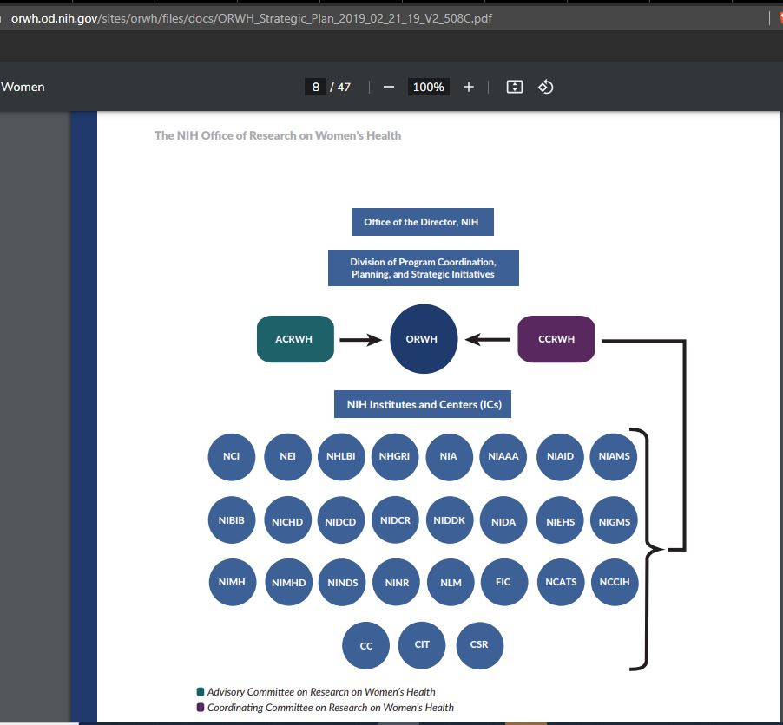Click the NINDS circle

(x=342, y=582)
